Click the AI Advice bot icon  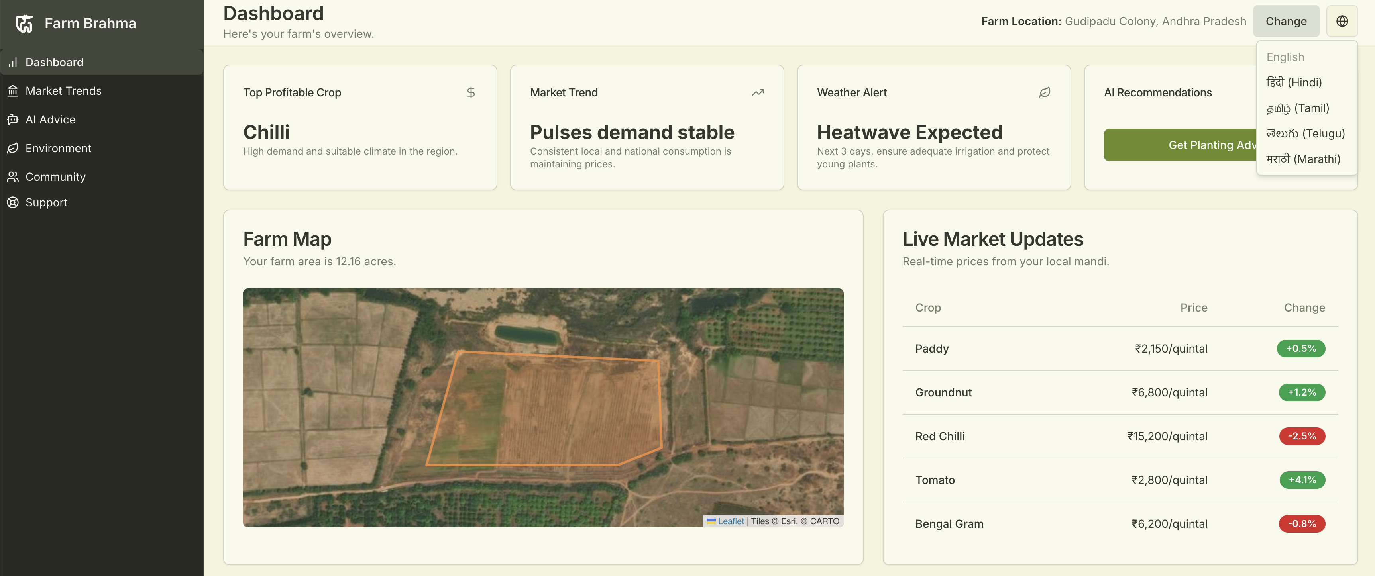13,120
